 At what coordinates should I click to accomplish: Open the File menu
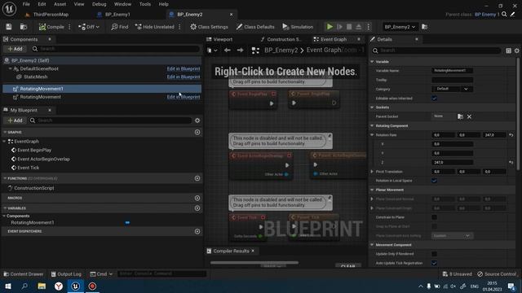pyautogui.click(x=26, y=4)
